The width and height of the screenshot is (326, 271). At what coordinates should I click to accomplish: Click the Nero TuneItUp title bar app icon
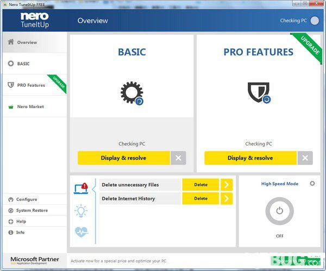[x=5, y=4]
